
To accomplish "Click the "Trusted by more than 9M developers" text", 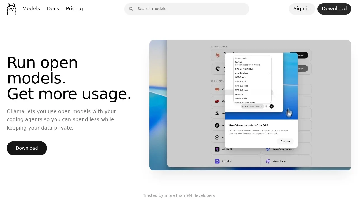I will coord(179,195).
